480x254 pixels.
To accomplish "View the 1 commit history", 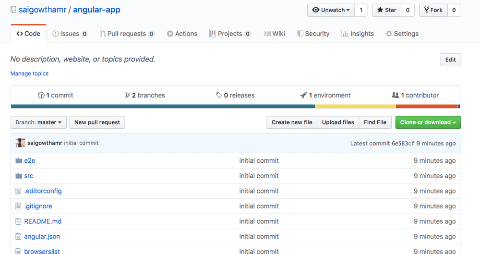I will tap(55, 95).
